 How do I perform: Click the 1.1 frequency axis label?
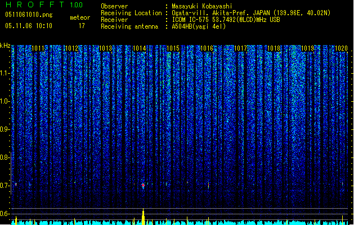point(5,73)
